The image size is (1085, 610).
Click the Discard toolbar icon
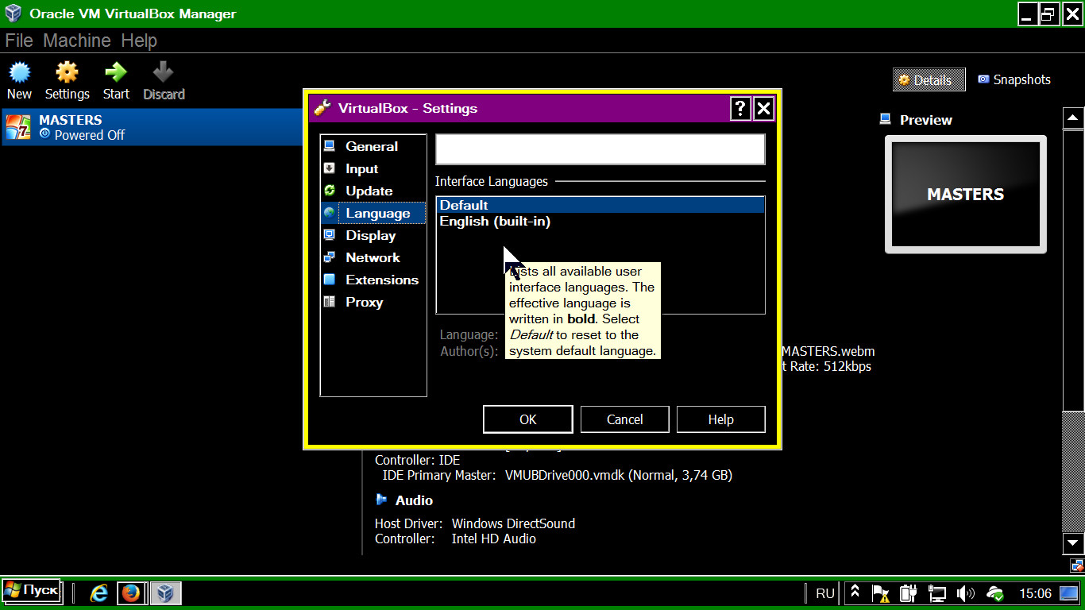pos(164,82)
